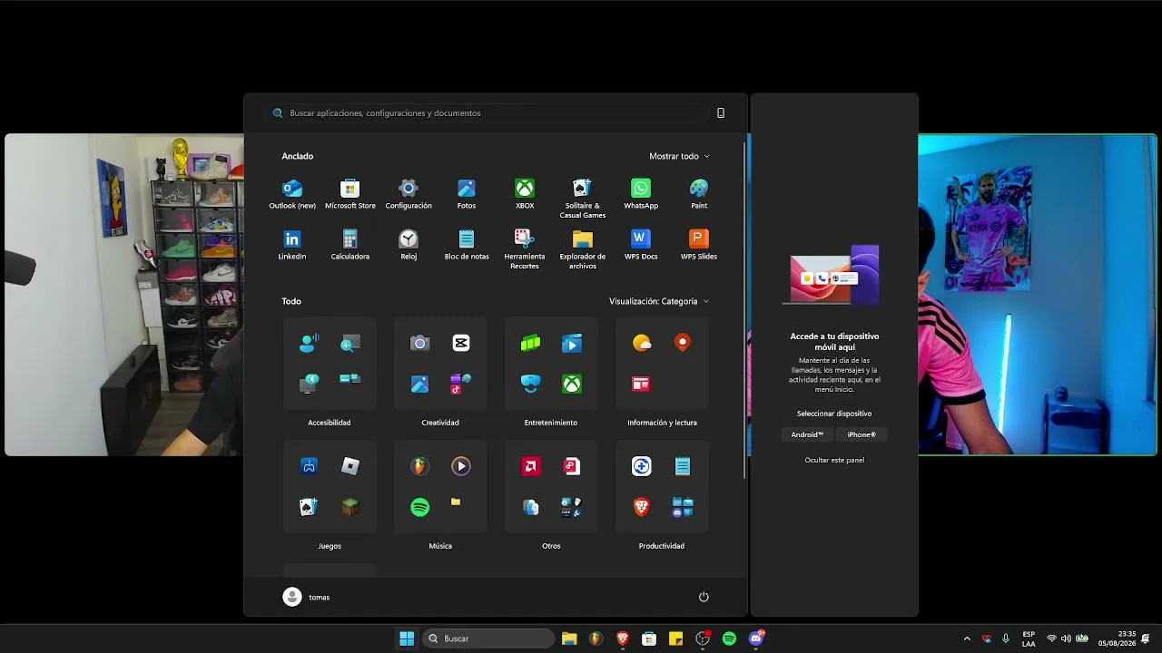
Task: Click the Juegos category label
Action: click(x=330, y=546)
